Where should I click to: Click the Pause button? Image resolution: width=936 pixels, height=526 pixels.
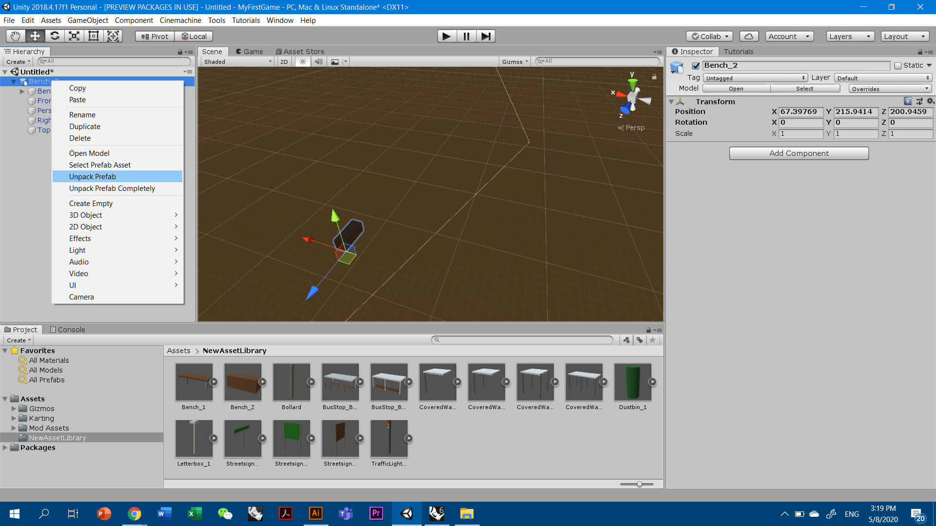click(x=467, y=36)
